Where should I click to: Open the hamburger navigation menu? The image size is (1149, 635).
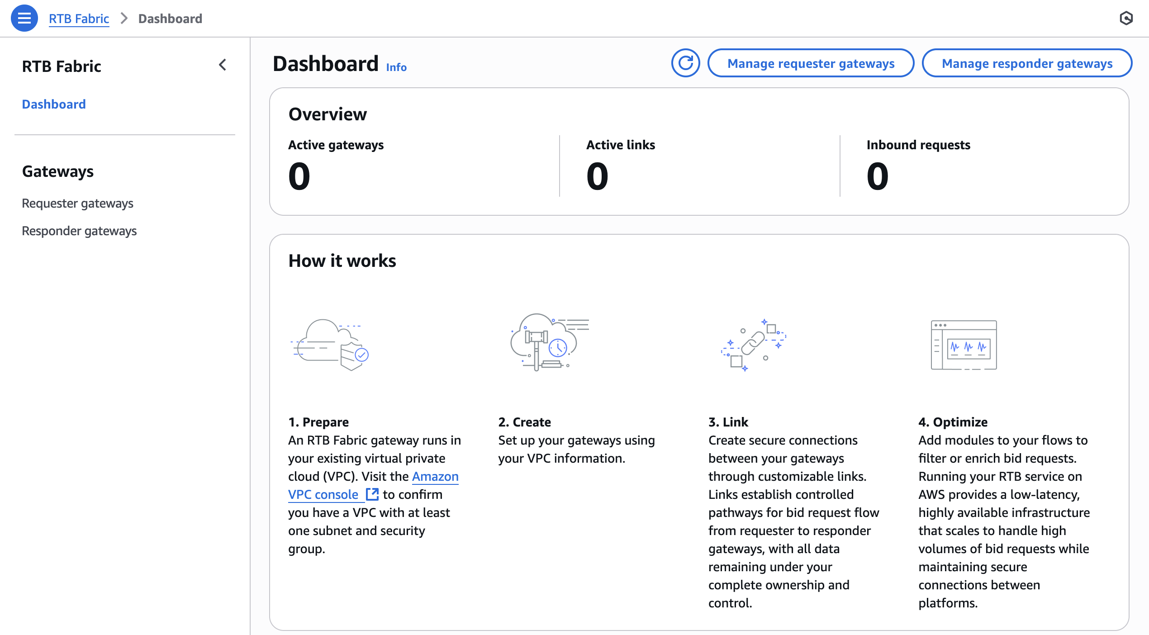[x=24, y=18]
